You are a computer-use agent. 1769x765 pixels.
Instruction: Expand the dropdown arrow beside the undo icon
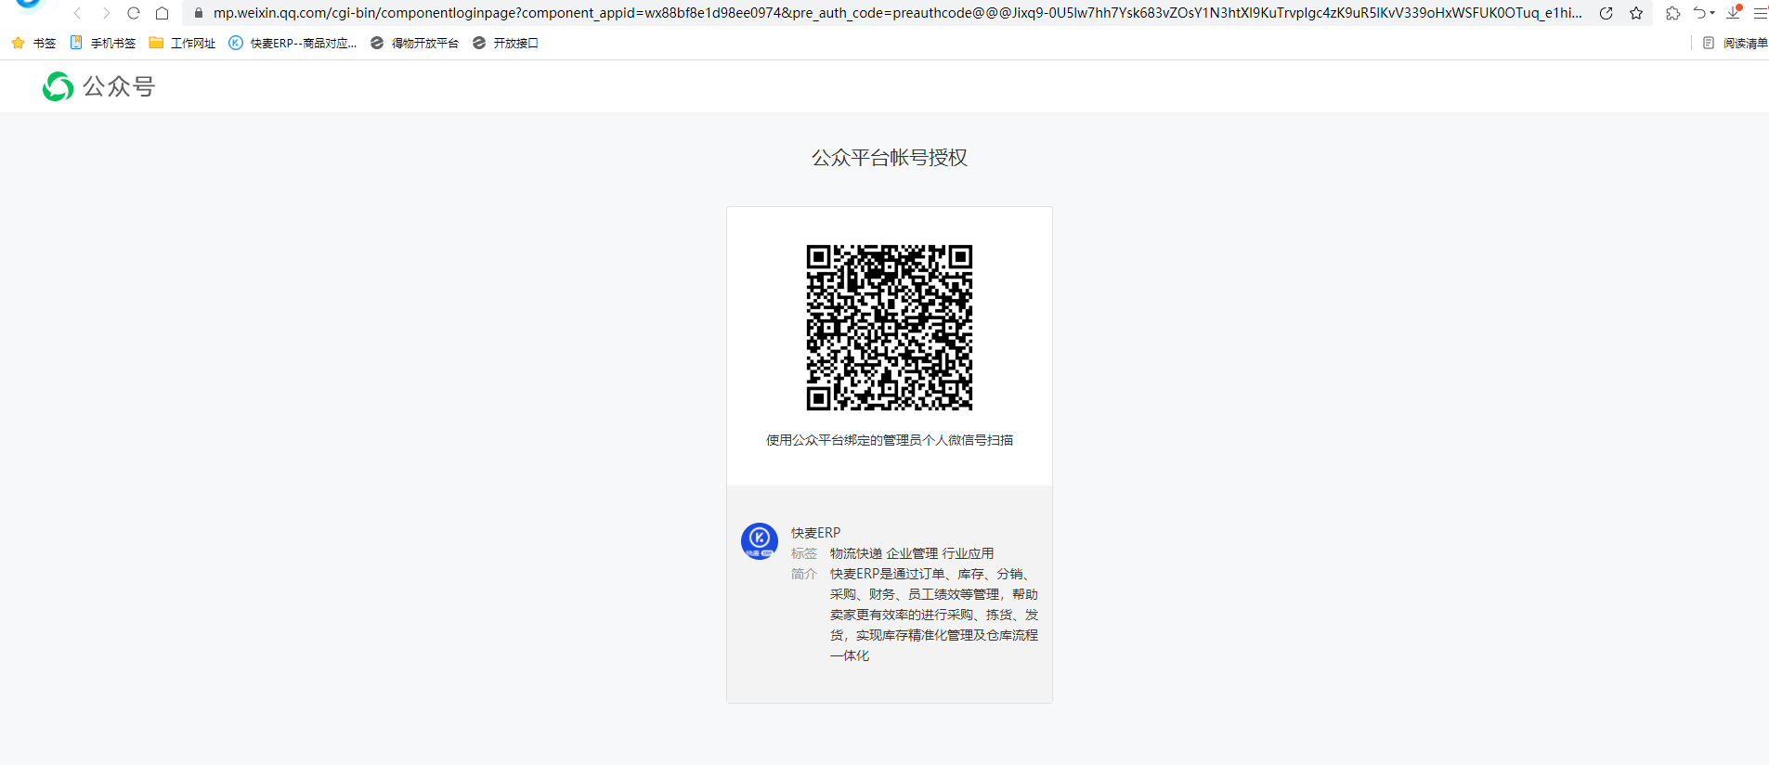tap(1712, 13)
